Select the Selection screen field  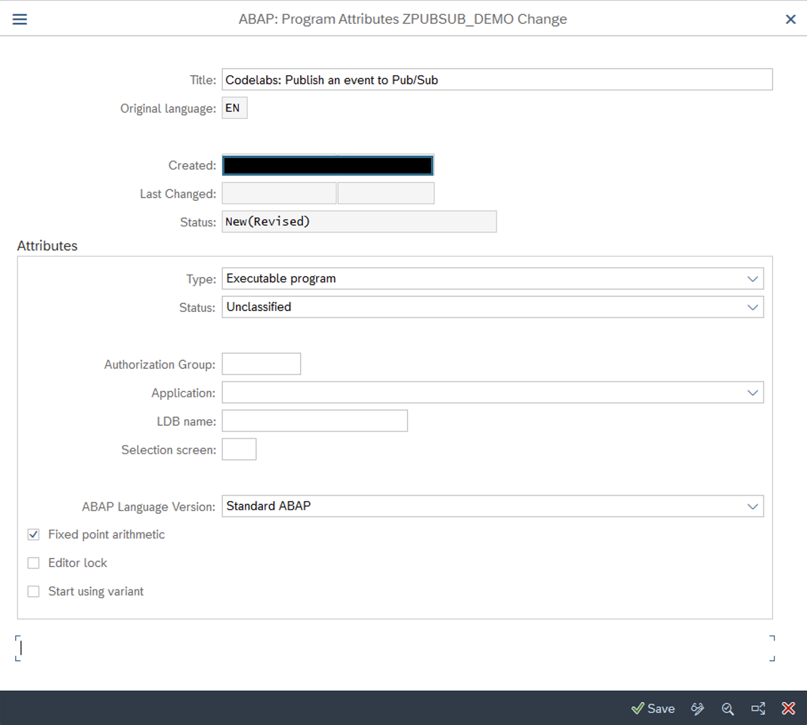tap(239, 449)
